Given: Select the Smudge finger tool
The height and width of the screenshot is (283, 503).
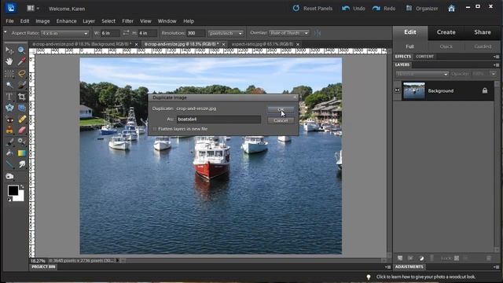Looking at the screenshot, I should click(21, 164).
